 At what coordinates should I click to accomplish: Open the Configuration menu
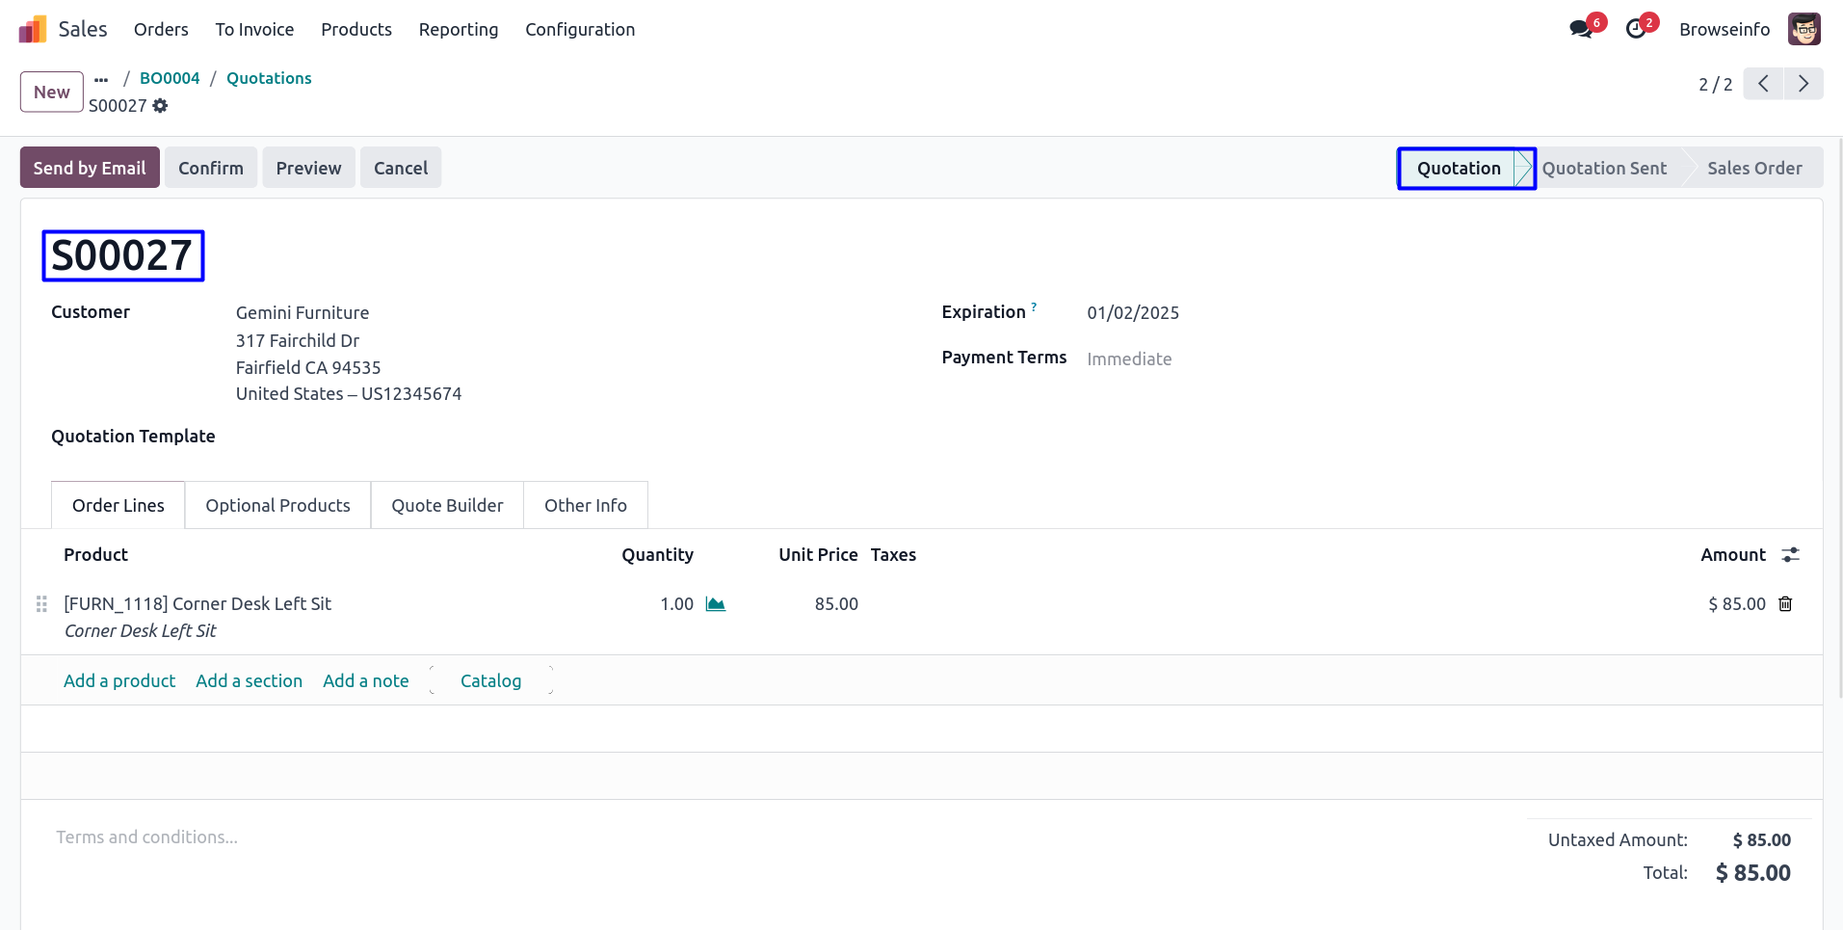click(580, 30)
